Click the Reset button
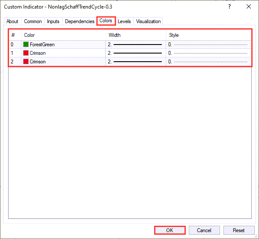 click(238, 230)
